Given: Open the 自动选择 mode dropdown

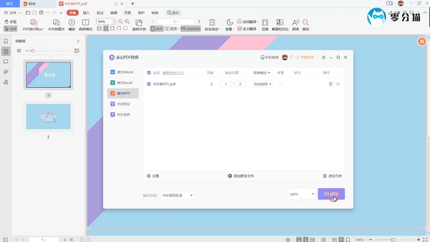Looking at the screenshot, I should coord(262,84).
